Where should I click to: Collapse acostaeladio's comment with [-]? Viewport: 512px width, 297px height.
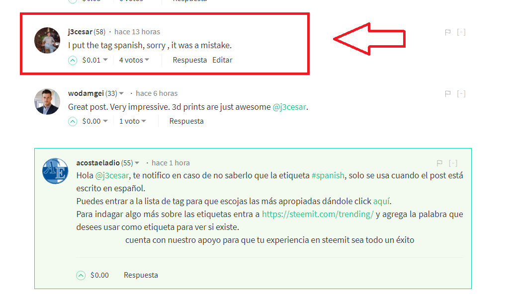click(x=453, y=163)
